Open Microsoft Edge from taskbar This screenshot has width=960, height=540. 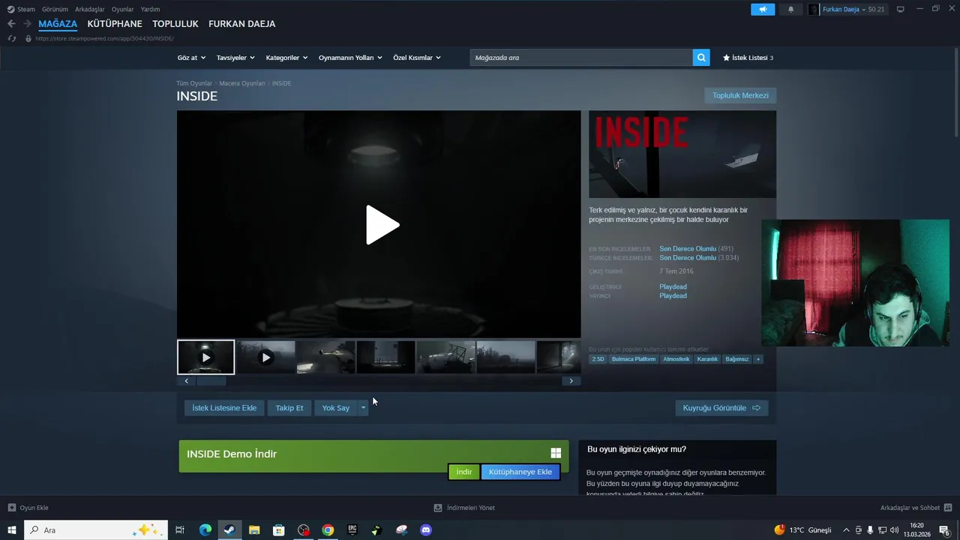click(x=205, y=530)
